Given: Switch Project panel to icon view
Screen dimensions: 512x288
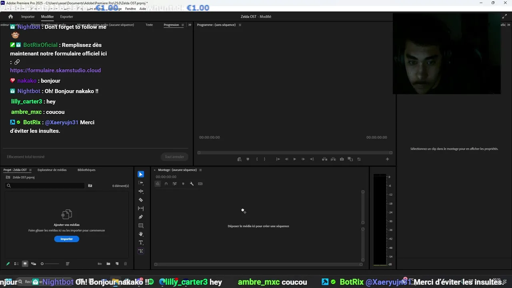Looking at the screenshot, I should tap(25, 264).
